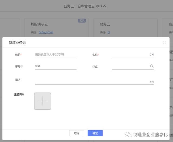Click the 行业 search magnifier icon

152,66
